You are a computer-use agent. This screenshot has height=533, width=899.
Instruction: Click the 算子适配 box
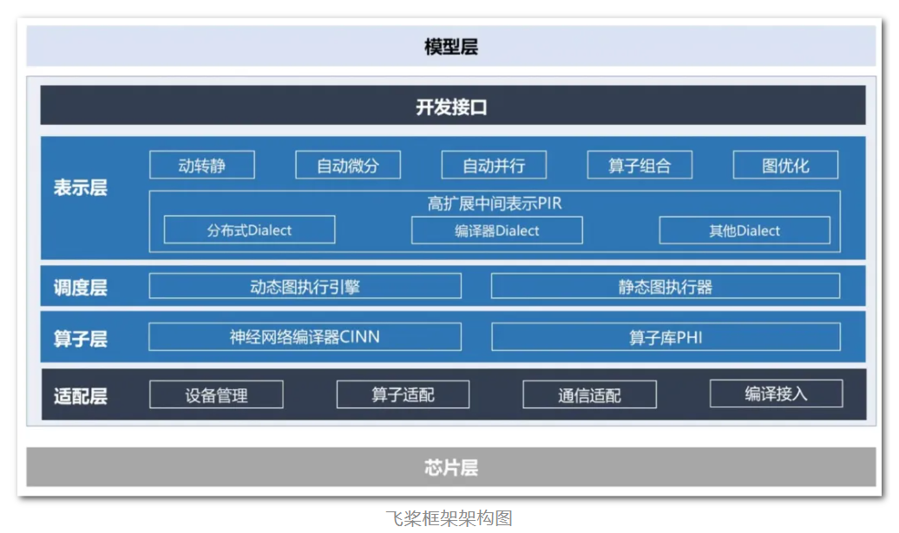[403, 394]
